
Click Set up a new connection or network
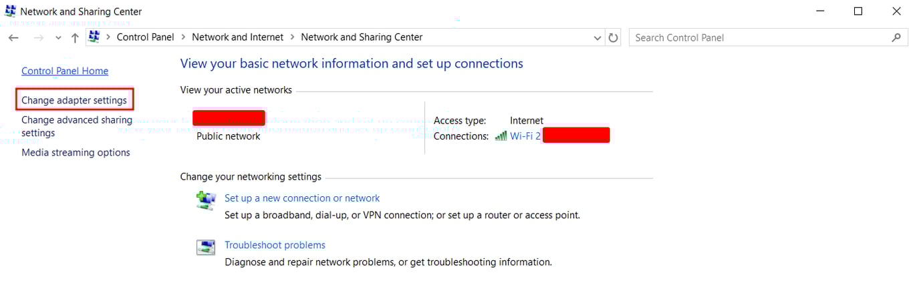302,198
